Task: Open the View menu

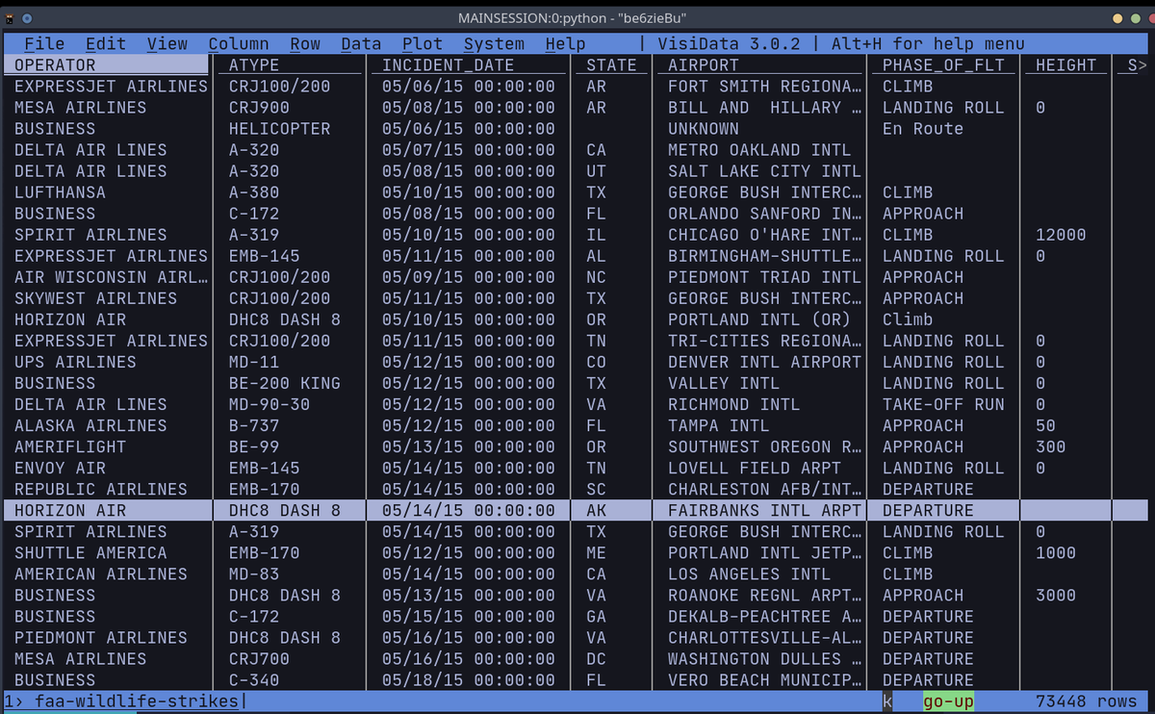Action: [x=167, y=43]
